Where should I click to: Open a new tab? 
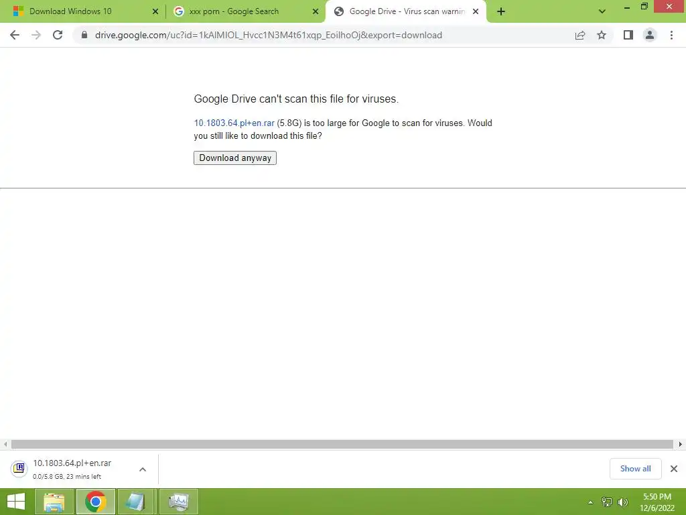501,11
